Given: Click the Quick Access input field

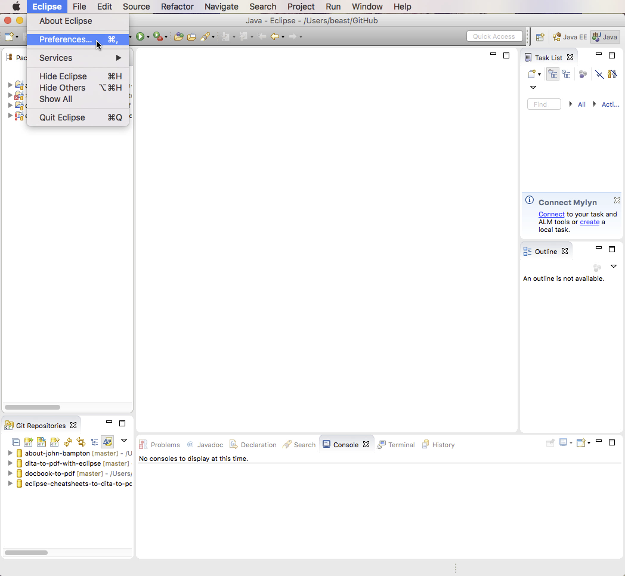Looking at the screenshot, I should pos(494,36).
